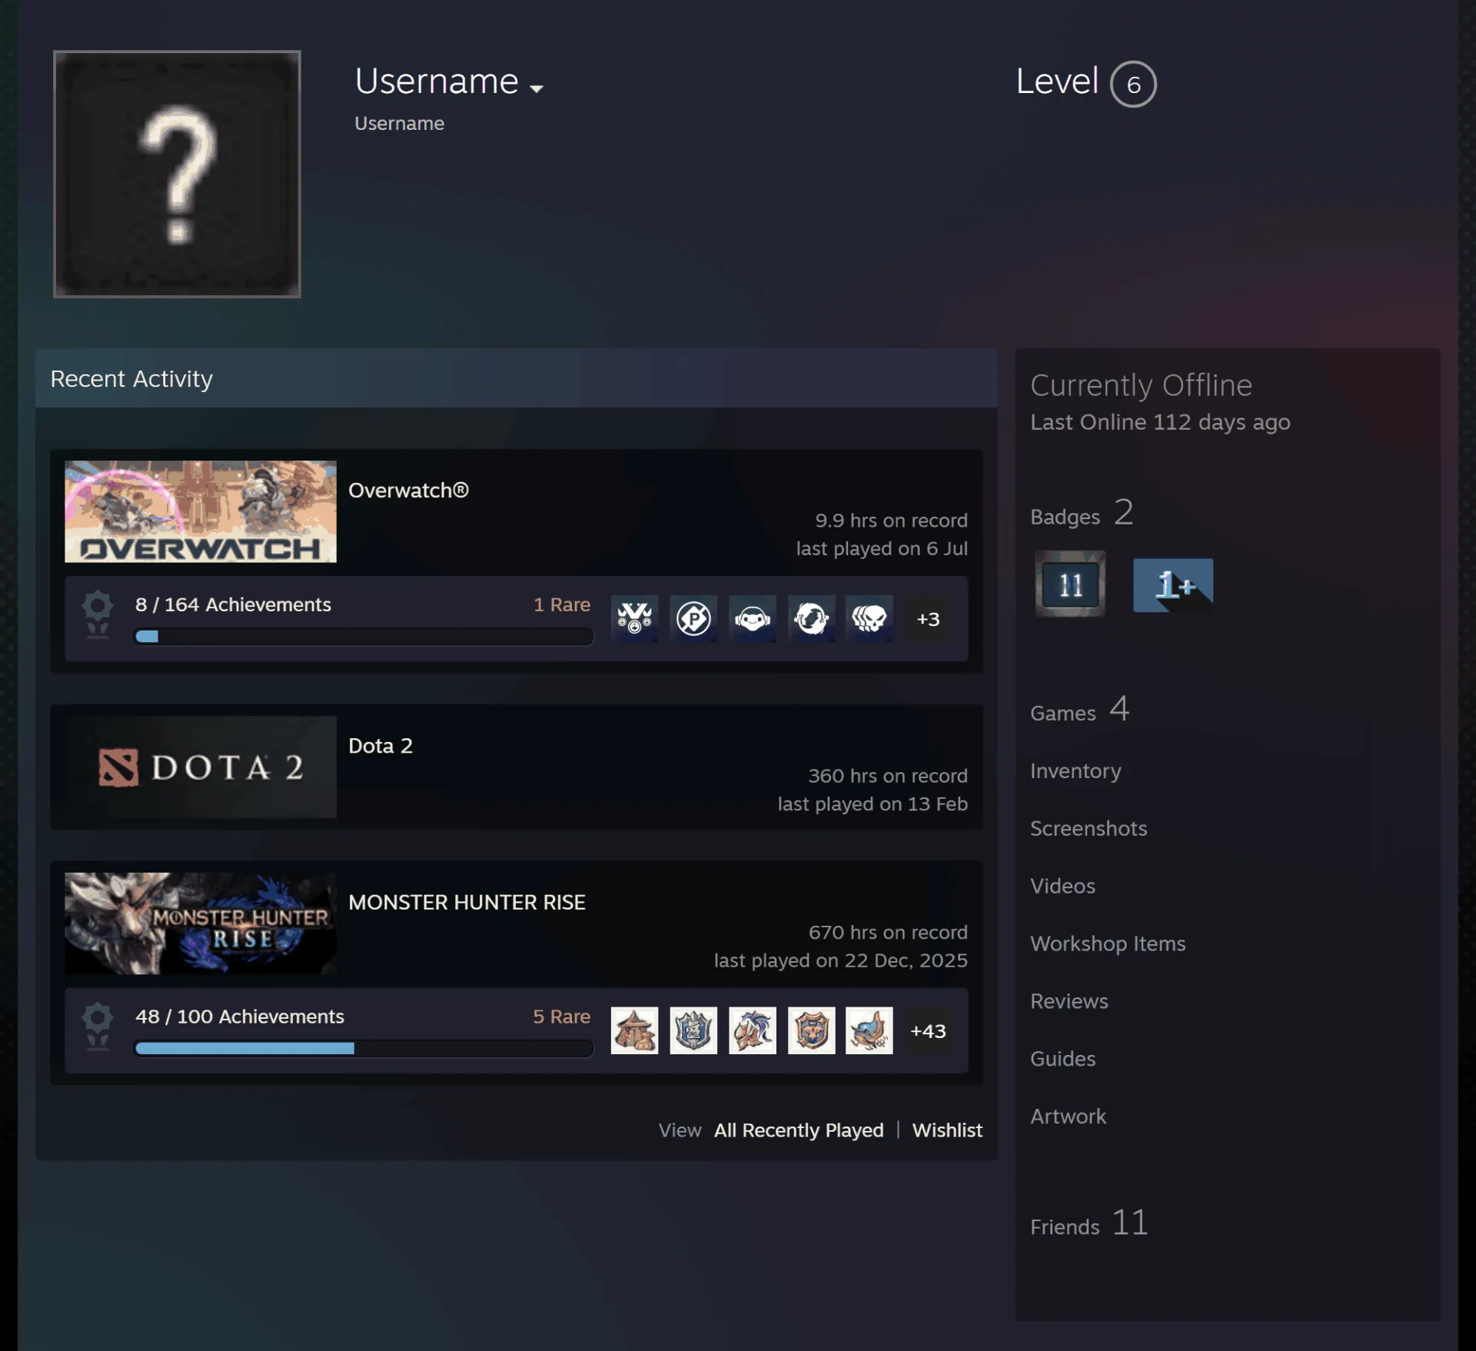Open the Username dropdown arrow
Viewport: 1476px width, 1351px height.
click(537, 89)
